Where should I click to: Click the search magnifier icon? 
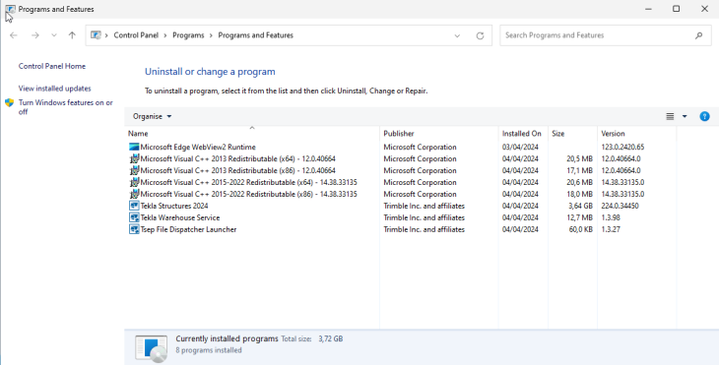(x=699, y=35)
